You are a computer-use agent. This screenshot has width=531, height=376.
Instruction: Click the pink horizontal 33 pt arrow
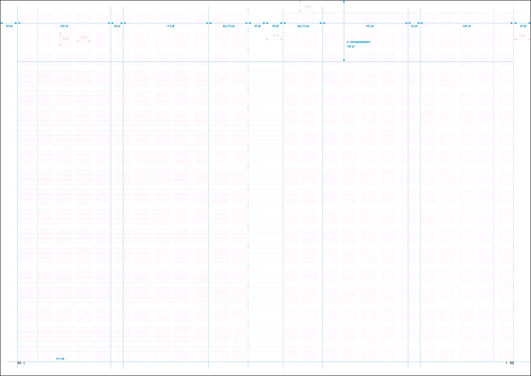84,41
